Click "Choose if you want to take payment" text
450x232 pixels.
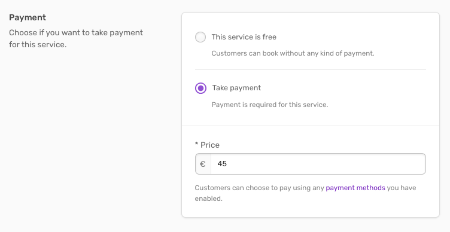tap(76, 33)
